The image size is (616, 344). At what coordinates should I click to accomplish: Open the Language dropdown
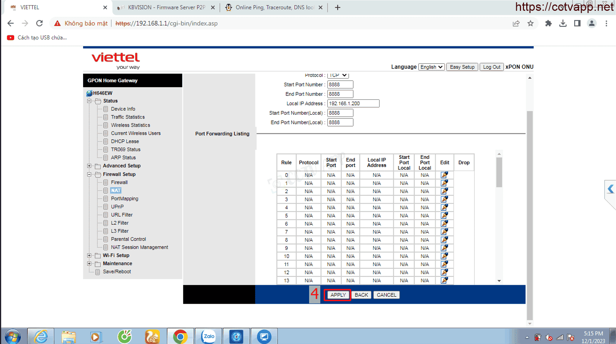click(431, 67)
